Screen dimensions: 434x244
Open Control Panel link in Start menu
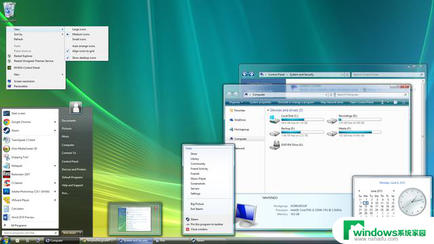click(70, 161)
